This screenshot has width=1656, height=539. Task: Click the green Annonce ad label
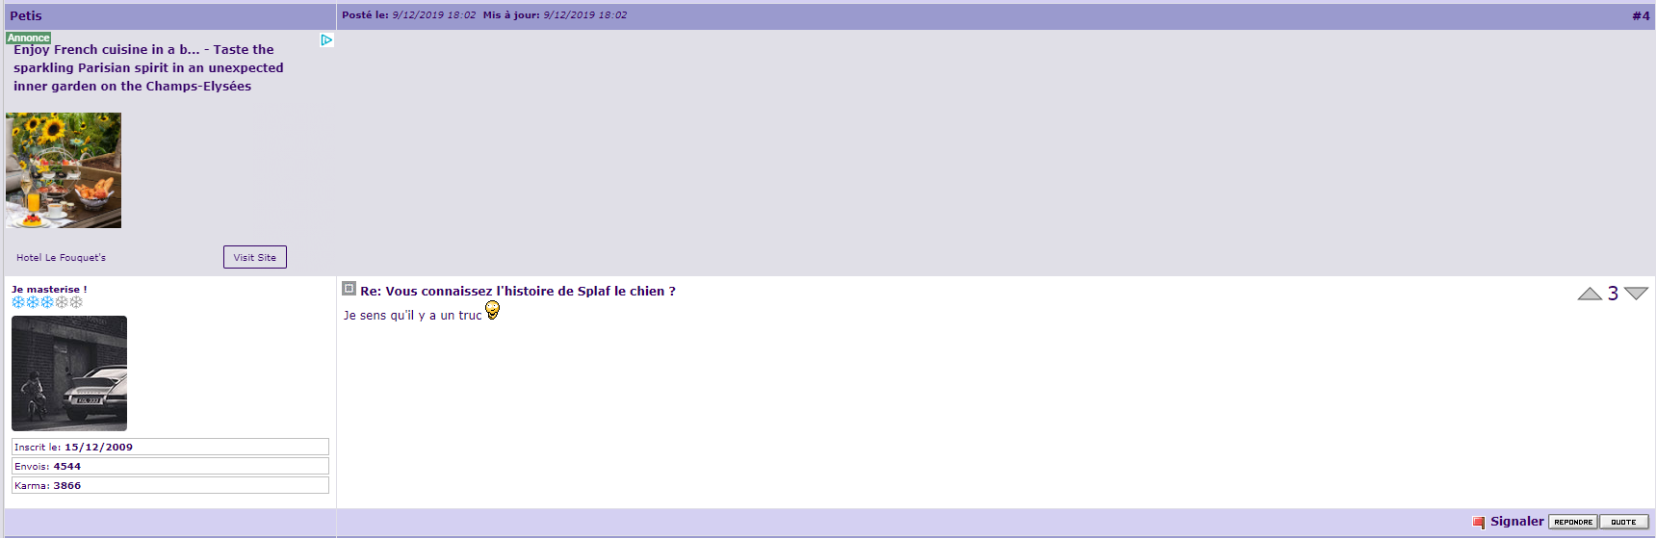(29, 38)
